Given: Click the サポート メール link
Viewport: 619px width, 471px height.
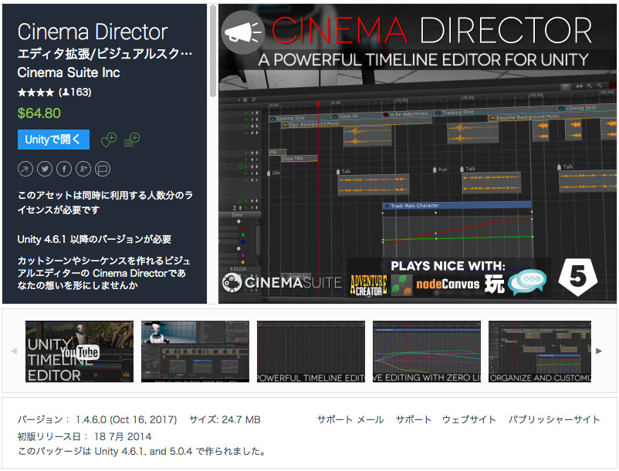Looking at the screenshot, I should click(350, 419).
